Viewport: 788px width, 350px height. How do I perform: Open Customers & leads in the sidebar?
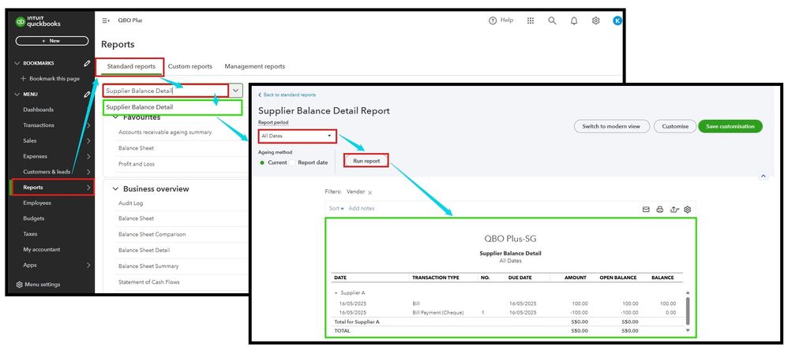47,172
